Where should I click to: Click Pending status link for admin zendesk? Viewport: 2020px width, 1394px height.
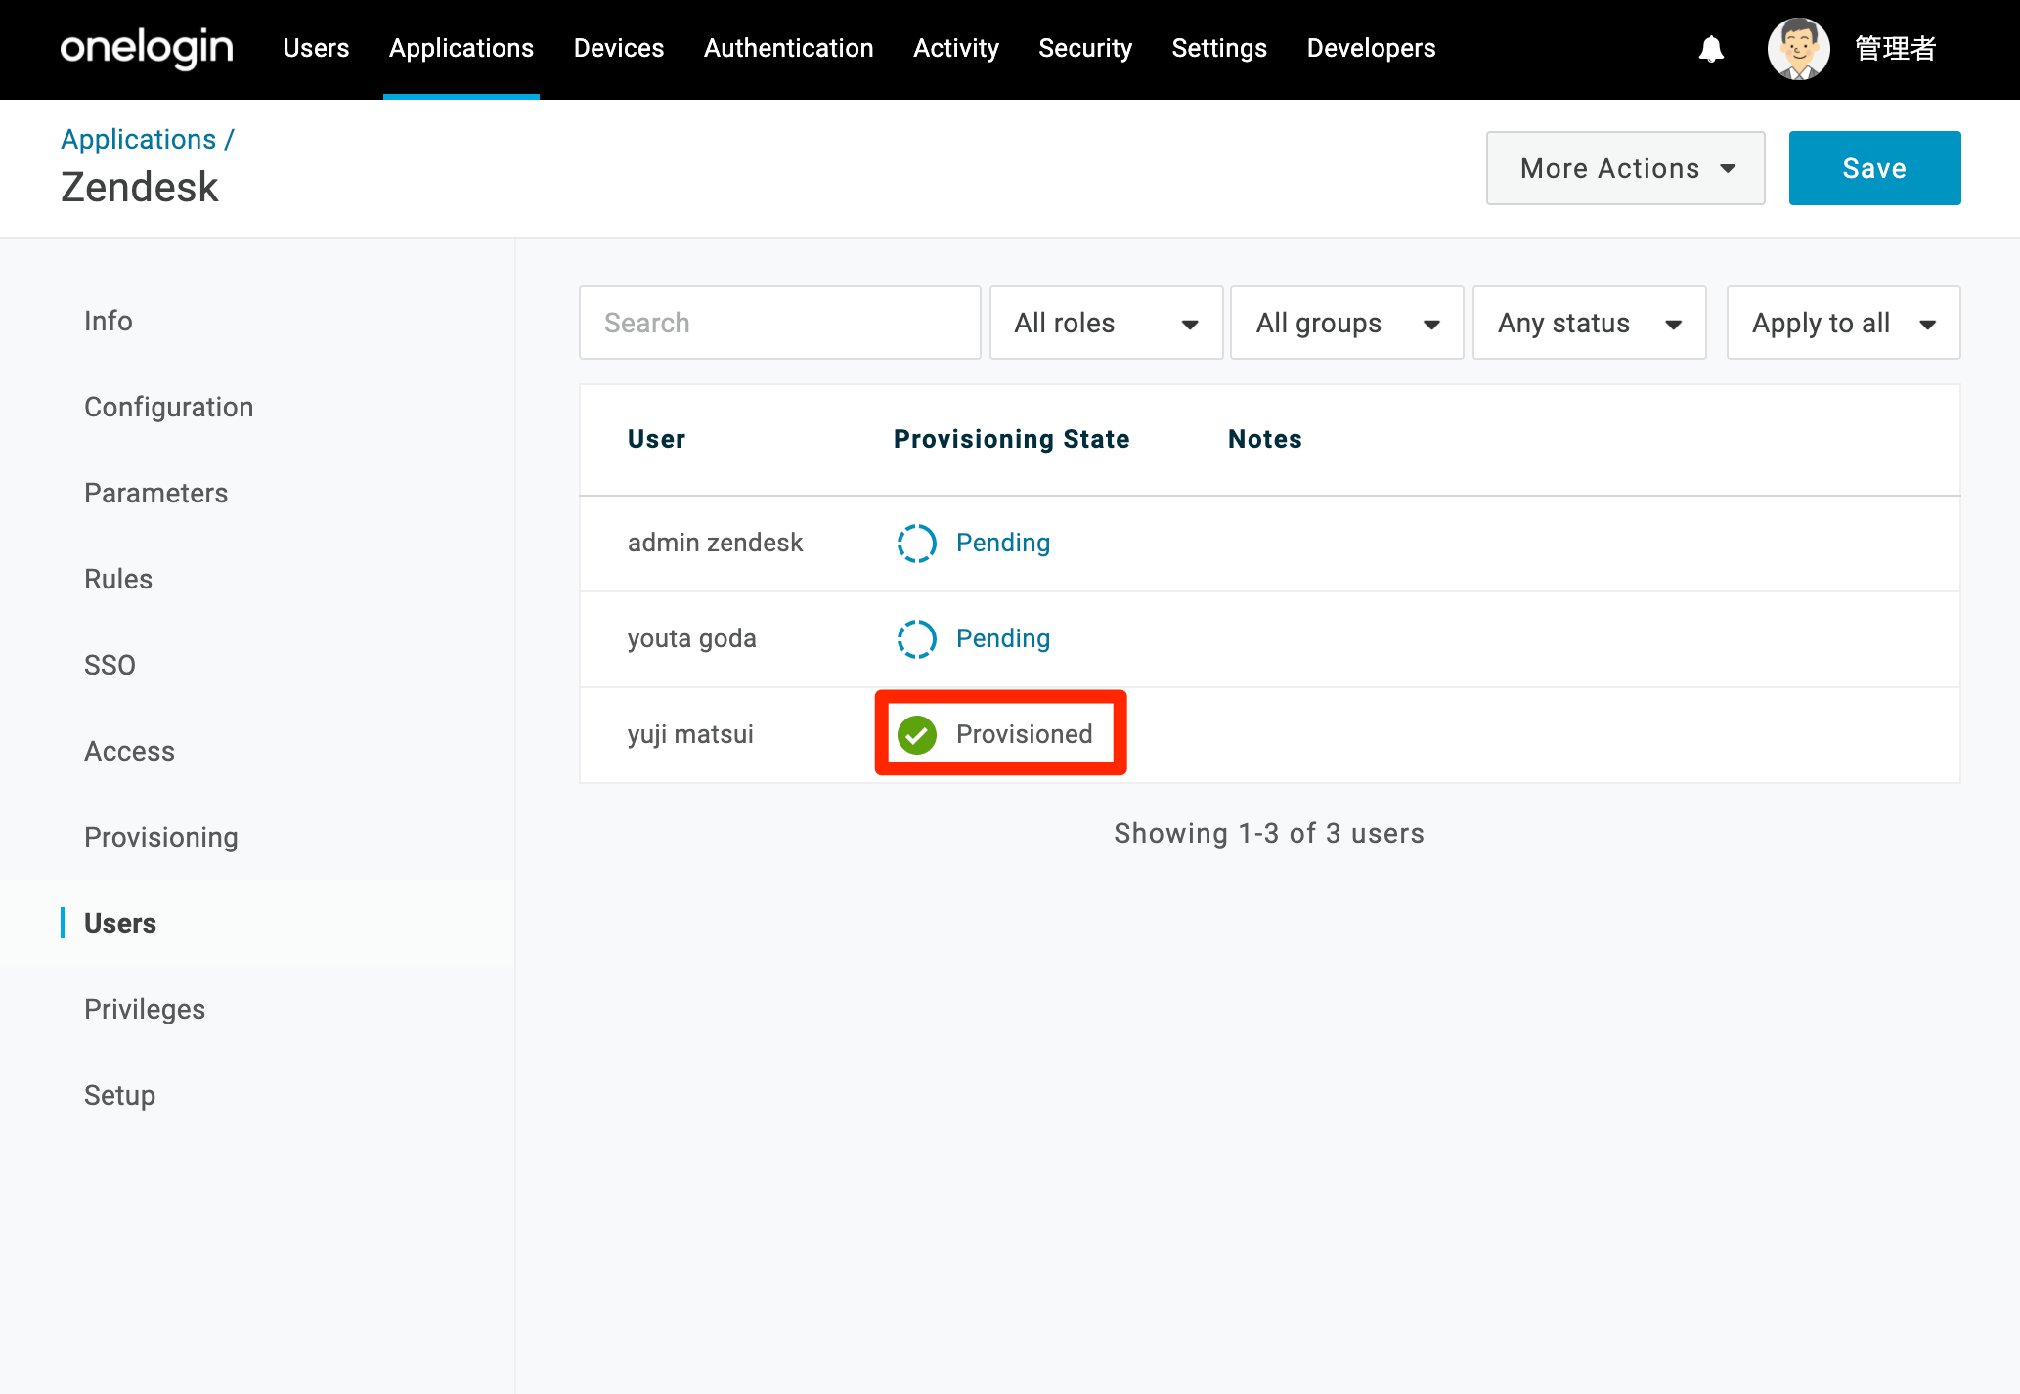pyautogui.click(x=1002, y=543)
